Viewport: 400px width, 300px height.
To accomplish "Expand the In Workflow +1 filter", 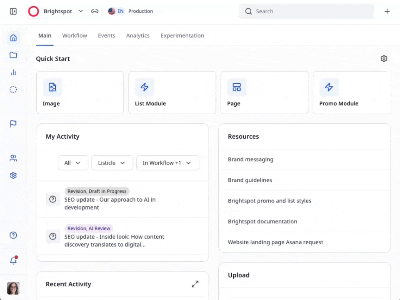I will (x=167, y=163).
